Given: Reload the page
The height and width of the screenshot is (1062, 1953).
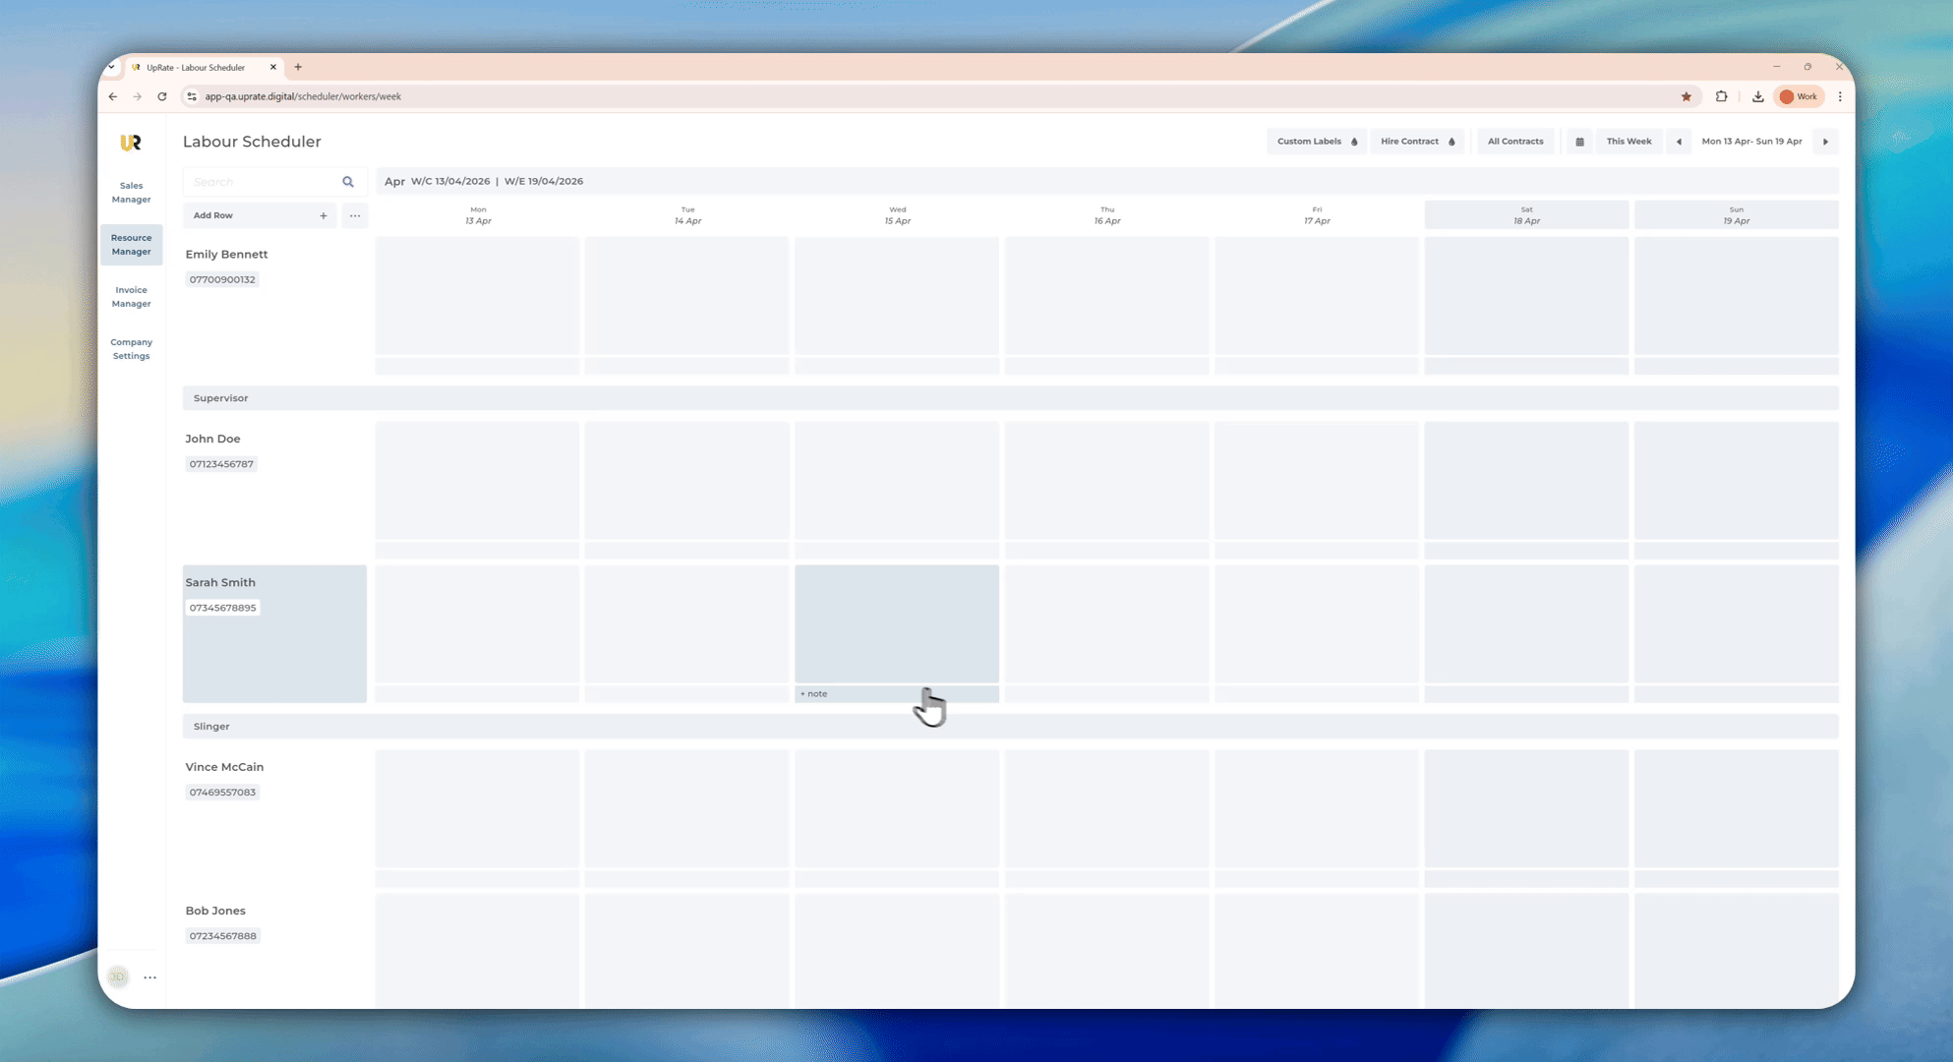Looking at the screenshot, I should [x=162, y=96].
